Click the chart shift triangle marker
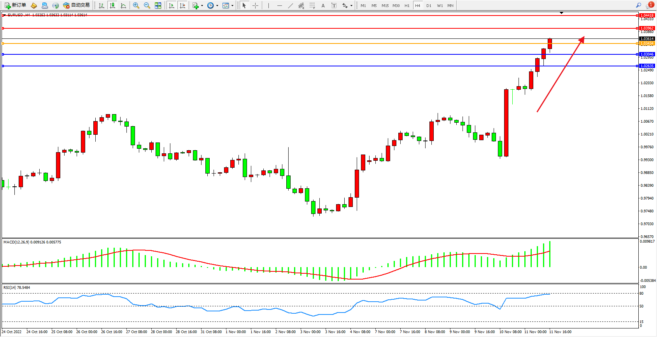This screenshot has height=337, width=657. point(561,13)
